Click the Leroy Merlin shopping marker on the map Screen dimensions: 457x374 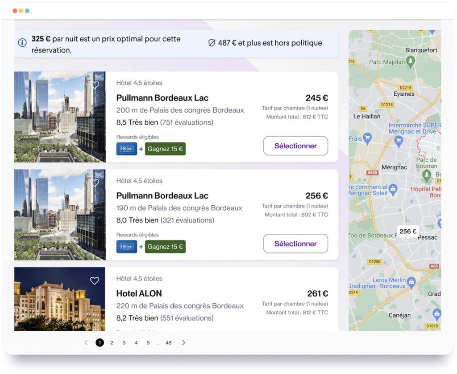[x=411, y=282]
